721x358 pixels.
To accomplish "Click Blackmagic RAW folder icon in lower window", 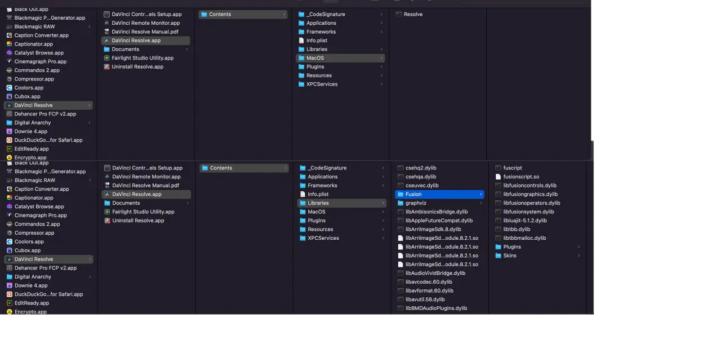I will [x=9, y=180].
